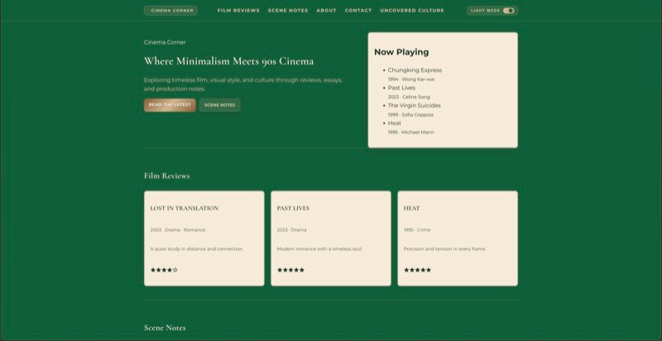Click the '2023 · Celine Song' text
This screenshot has height=341, width=662.
409,97
